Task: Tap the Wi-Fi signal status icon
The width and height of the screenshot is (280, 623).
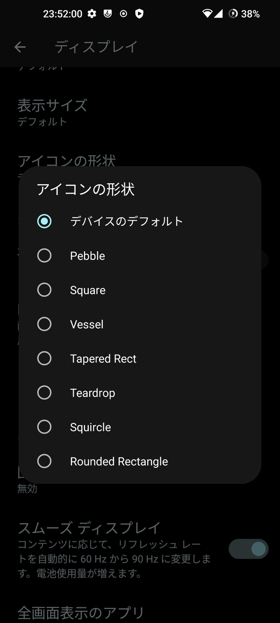Action: (x=207, y=14)
